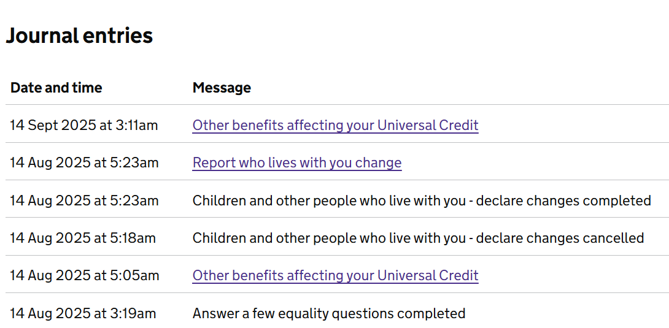Open the Report who lives with you change link
This screenshot has height=328, width=669.
coord(297,162)
